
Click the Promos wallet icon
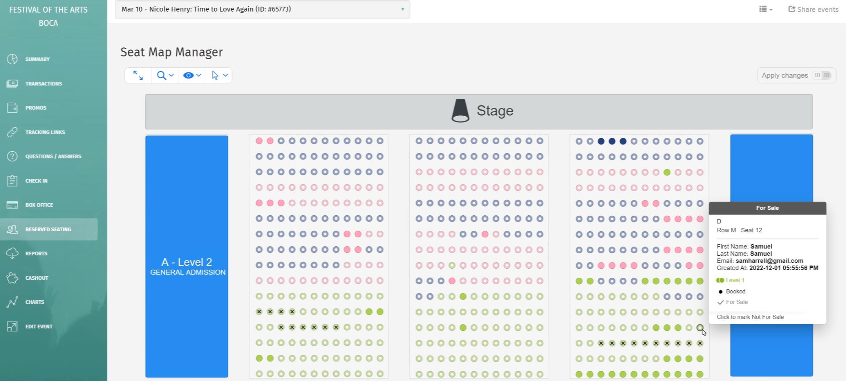click(x=12, y=108)
